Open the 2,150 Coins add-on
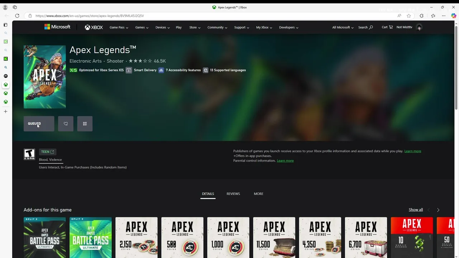Screen dimensions: 459x258 (x=136, y=238)
